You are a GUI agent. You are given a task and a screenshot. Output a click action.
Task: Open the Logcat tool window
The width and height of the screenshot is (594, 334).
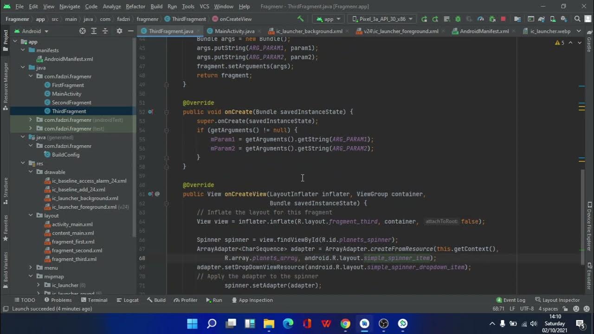click(127, 300)
